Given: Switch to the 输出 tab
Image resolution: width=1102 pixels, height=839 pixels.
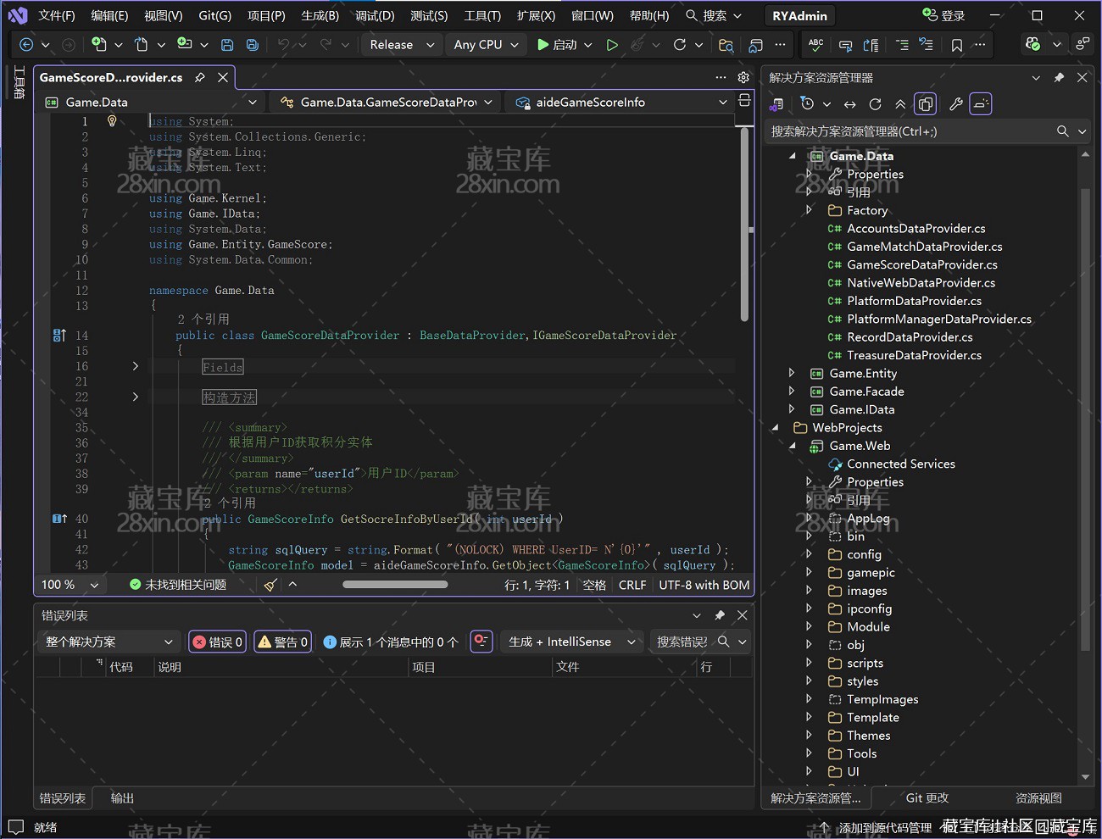Looking at the screenshot, I should pos(122,798).
